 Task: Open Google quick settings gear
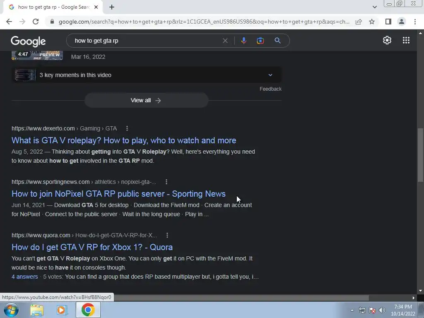[387, 40]
